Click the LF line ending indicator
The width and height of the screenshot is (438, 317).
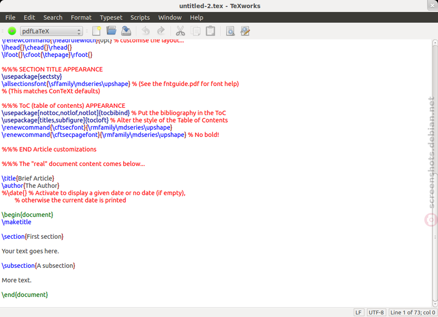(359, 312)
